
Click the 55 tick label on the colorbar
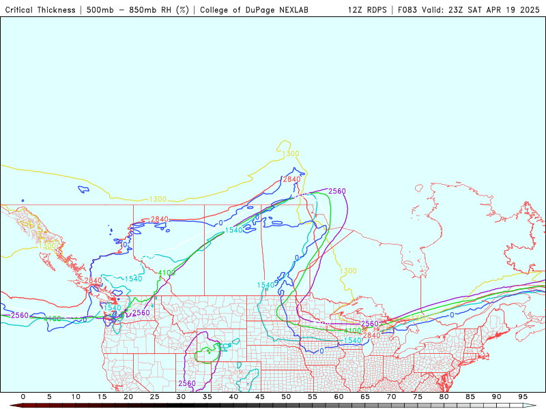pos(313,397)
